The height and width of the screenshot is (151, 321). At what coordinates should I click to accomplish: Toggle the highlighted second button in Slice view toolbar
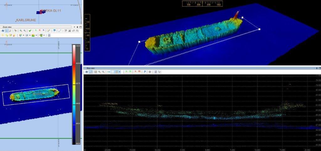(91, 72)
